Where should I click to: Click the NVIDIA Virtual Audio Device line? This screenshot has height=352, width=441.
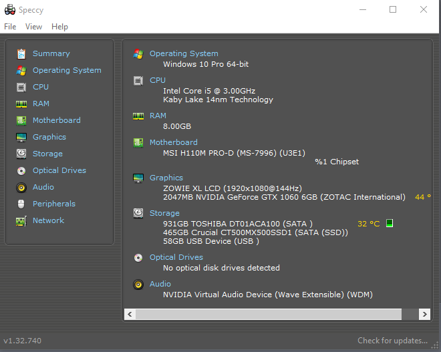[268, 295]
